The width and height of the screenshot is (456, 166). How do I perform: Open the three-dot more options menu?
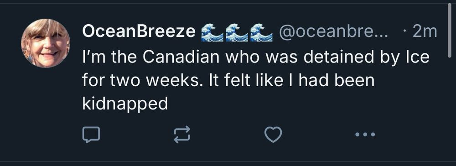click(365, 135)
